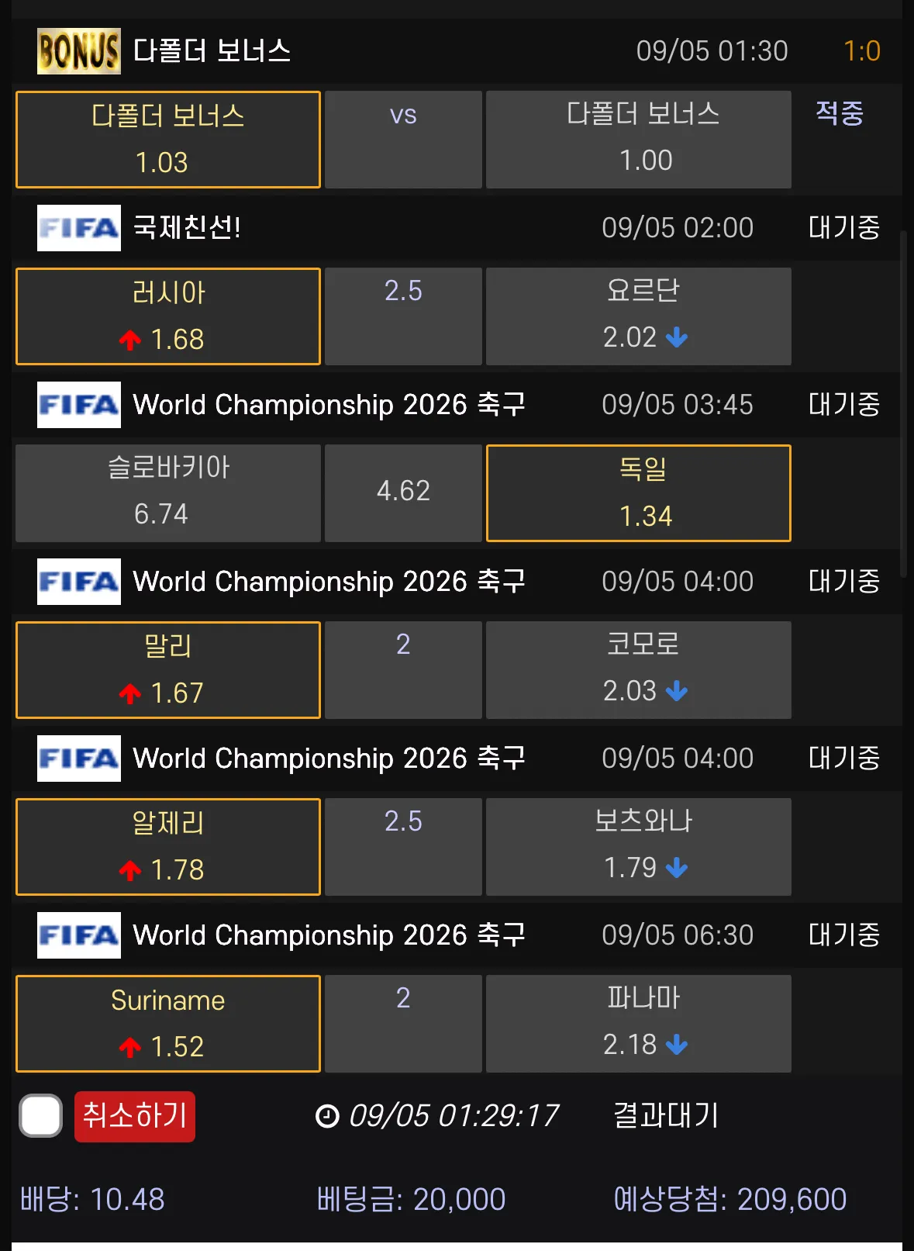Select the 독일 1.34 bet option
This screenshot has height=1251, width=914.
(638, 492)
